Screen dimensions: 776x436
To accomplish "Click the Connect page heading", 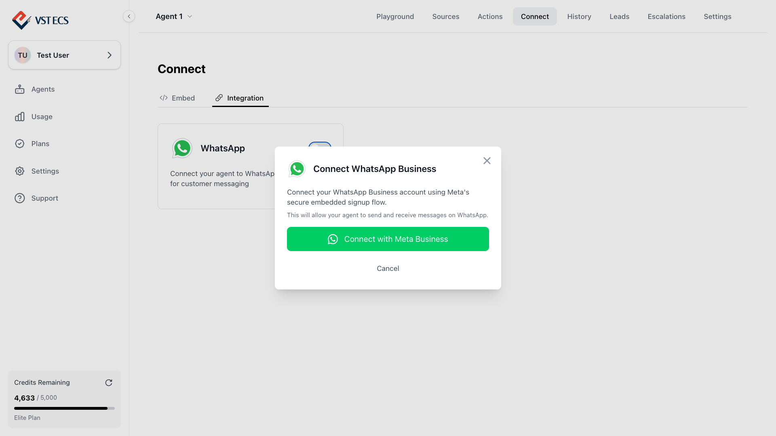I will (x=181, y=69).
